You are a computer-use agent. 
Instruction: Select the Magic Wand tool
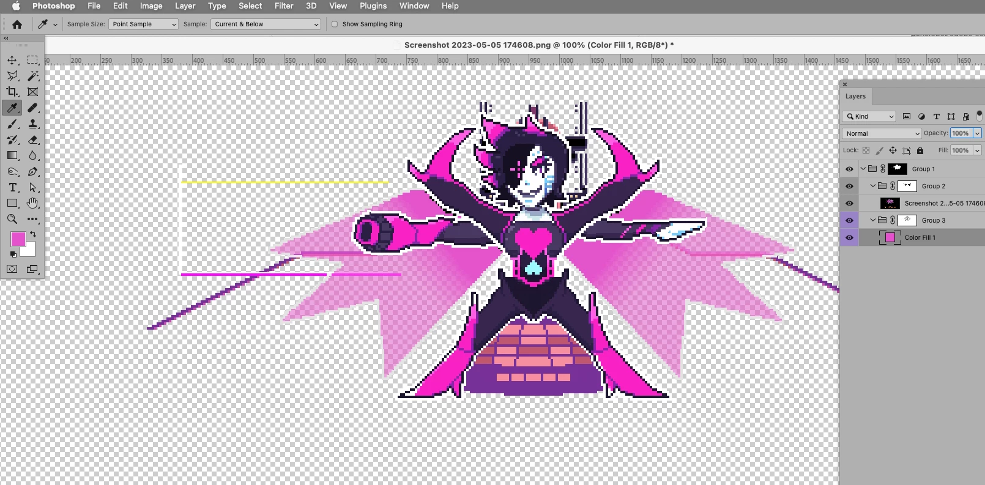(33, 76)
